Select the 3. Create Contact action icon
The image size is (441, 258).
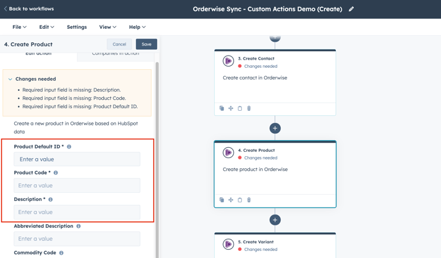tap(228, 61)
